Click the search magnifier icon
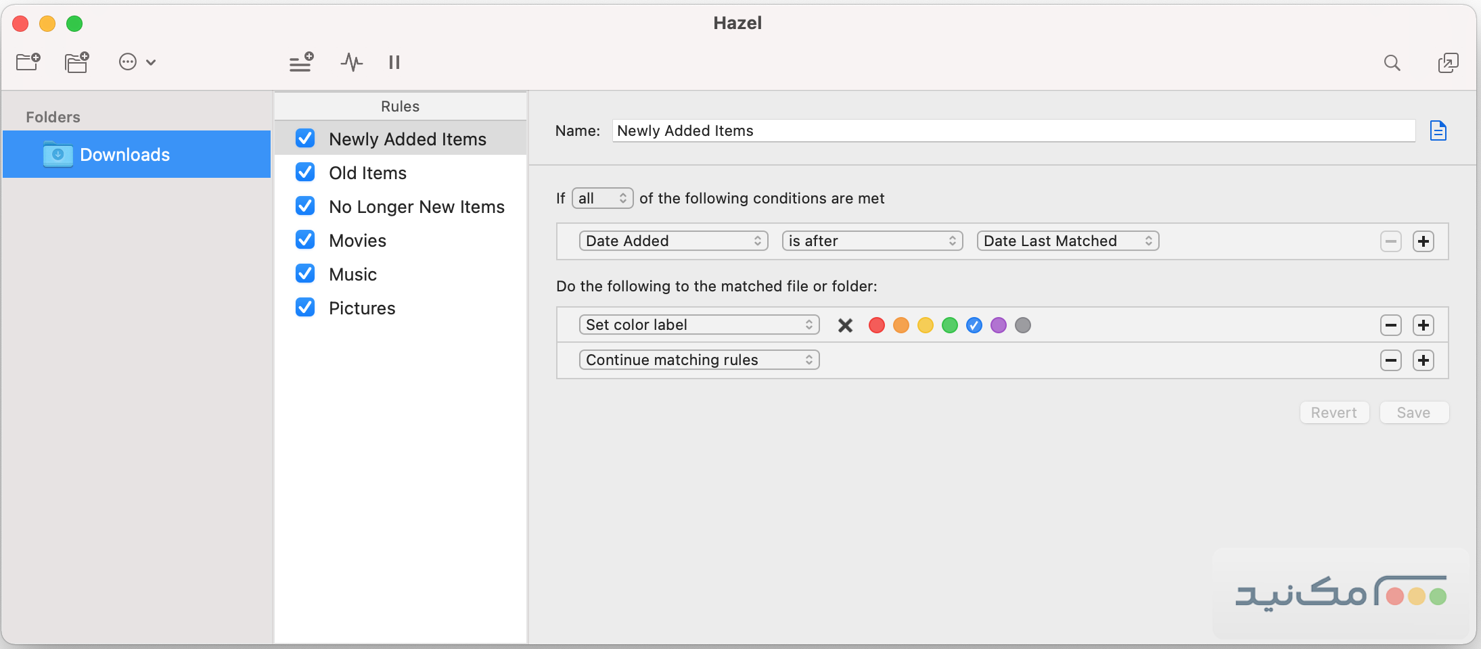The image size is (1481, 649). [x=1392, y=63]
